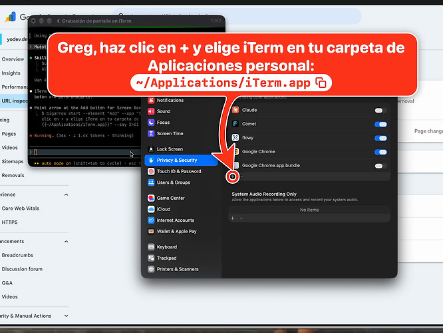Open Breadcrumbs enhancement report
The width and height of the screenshot is (443, 333).
(17, 255)
